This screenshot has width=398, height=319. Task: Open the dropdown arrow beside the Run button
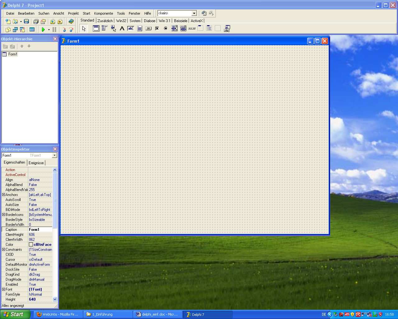(x=49, y=30)
